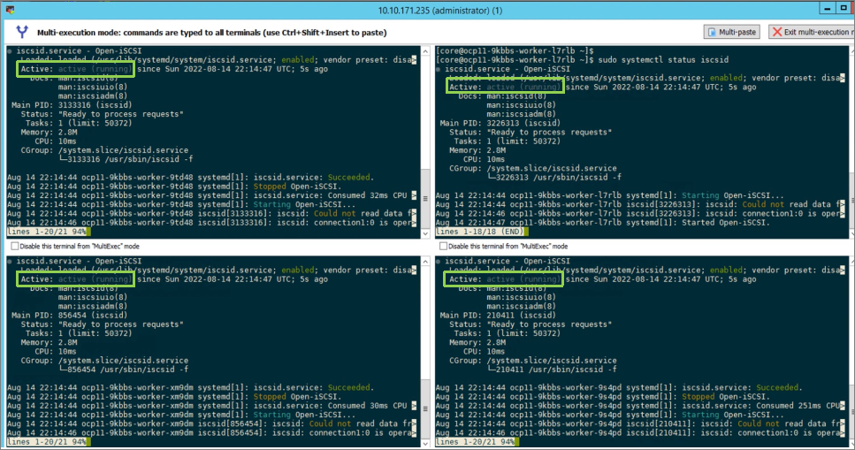This screenshot has height=450, width=855.
Task: Click the MobaXterm icon in the title bar
Action: pos(10,10)
